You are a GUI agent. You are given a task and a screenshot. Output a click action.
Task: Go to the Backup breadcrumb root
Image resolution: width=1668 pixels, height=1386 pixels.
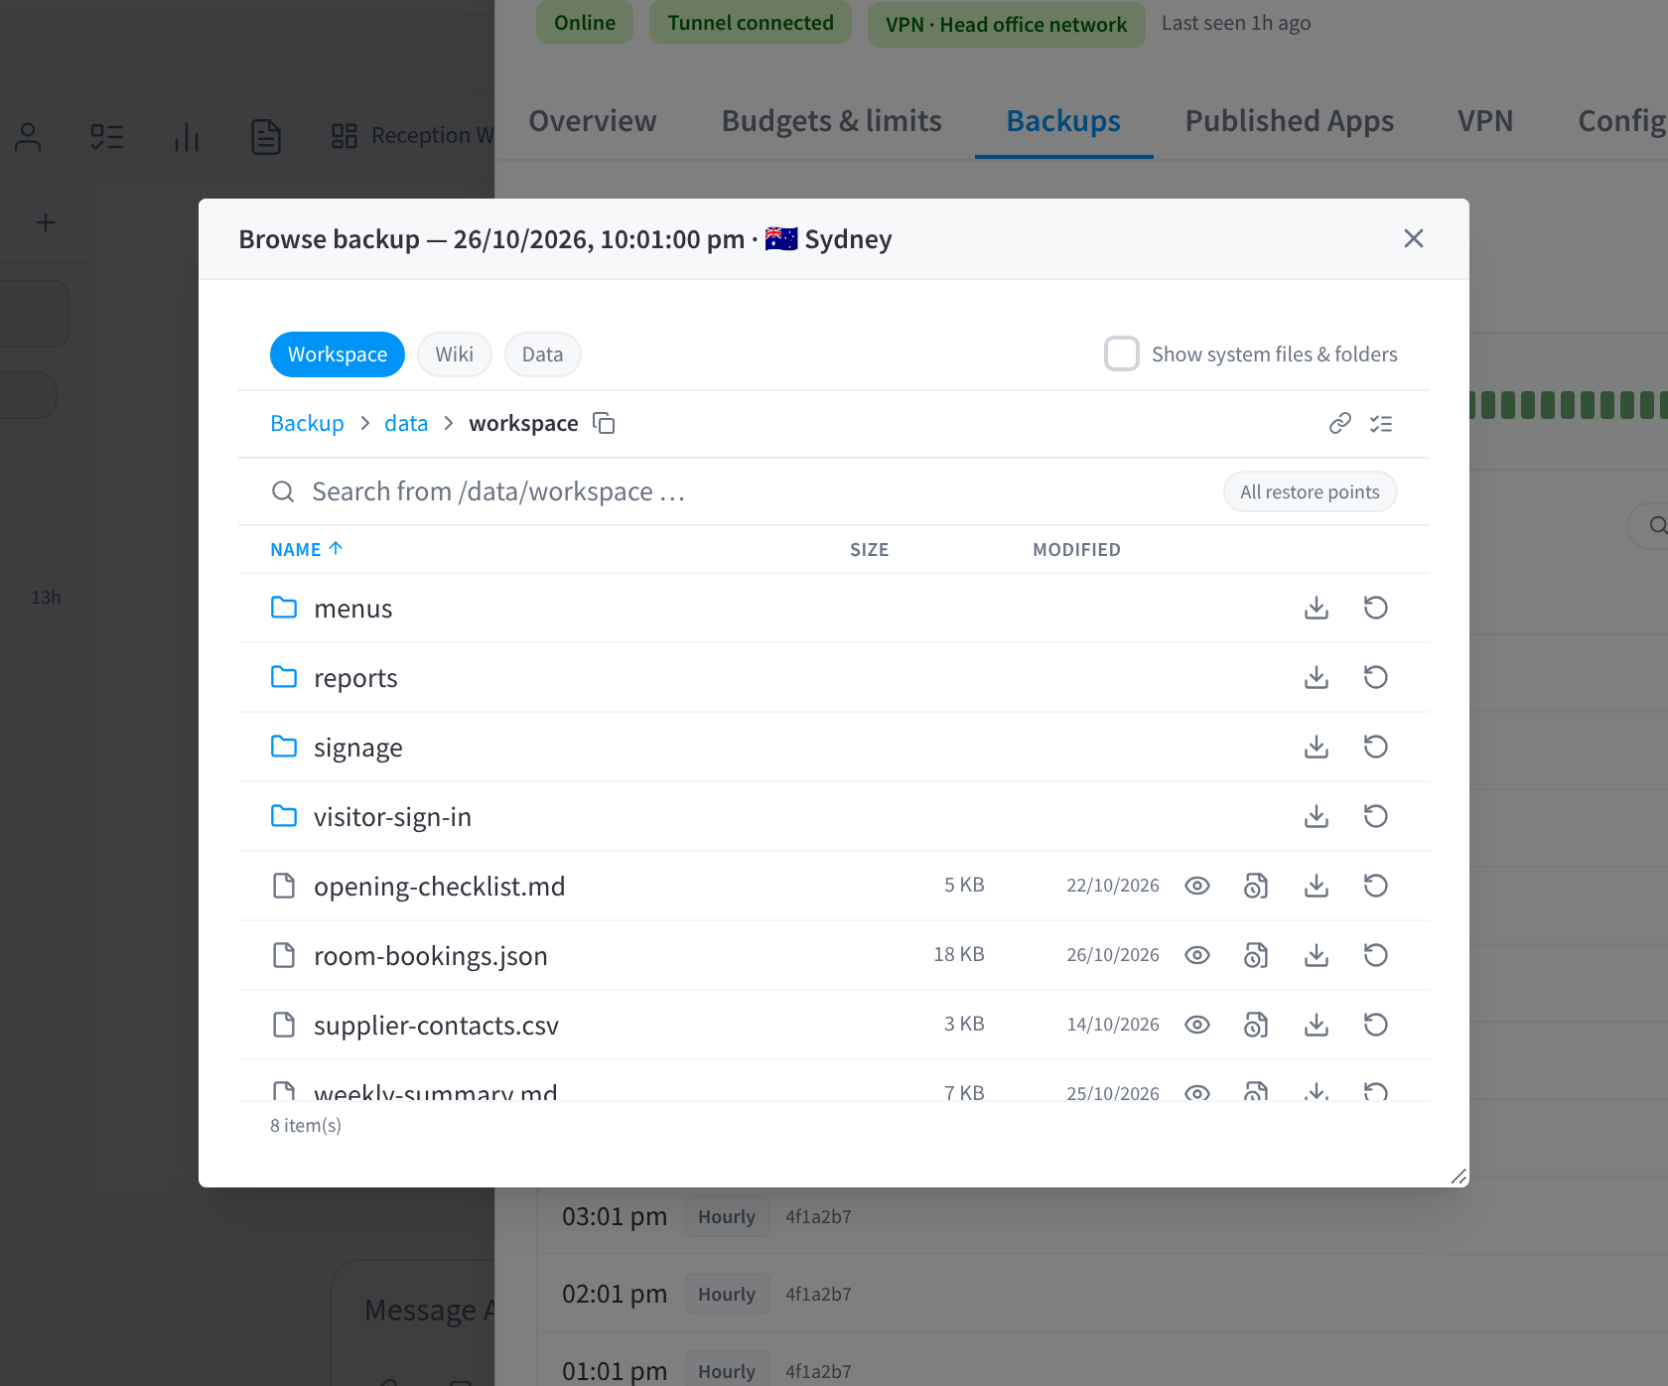click(308, 423)
